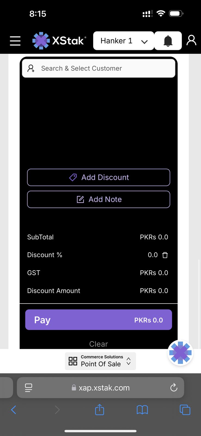Viewport: 201px width, 436px height.
Task: Expand the Hanker 1 store dropdown
Action: tap(124, 41)
